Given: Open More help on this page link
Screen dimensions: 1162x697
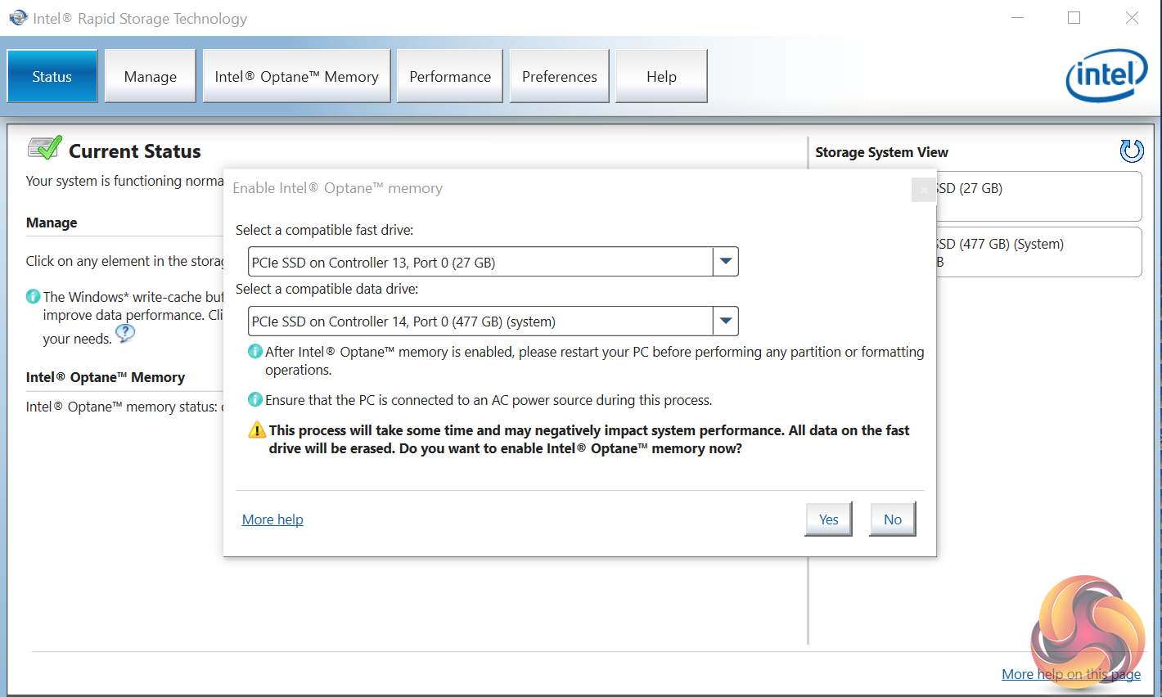Looking at the screenshot, I should (1071, 674).
